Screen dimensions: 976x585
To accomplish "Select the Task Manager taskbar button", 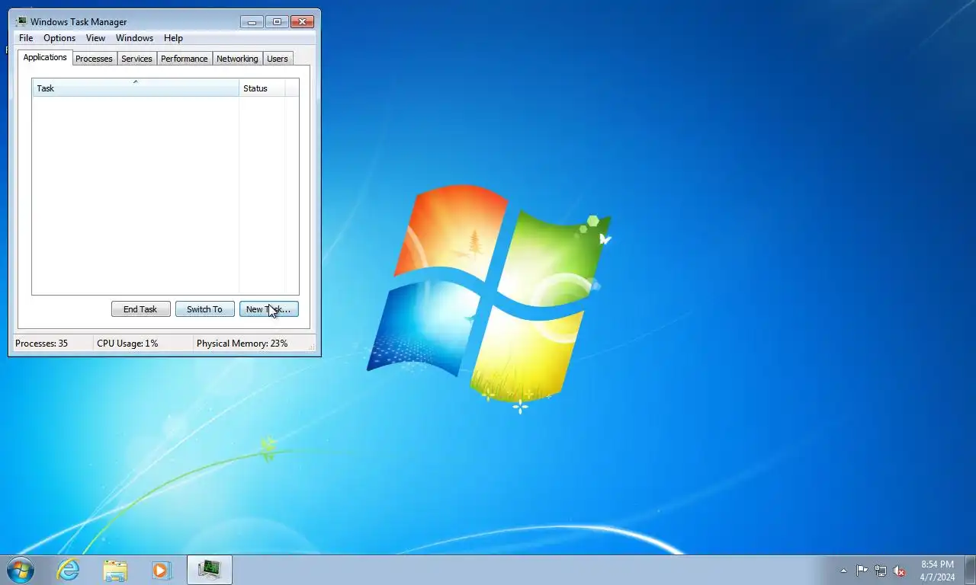I will [209, 570].
